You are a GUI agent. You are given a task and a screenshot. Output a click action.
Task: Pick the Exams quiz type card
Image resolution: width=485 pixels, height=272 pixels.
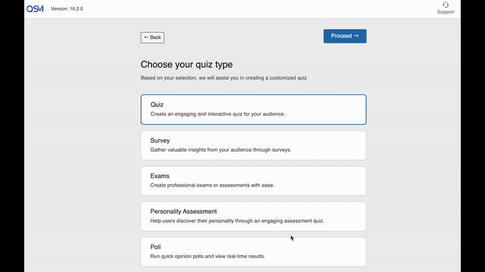pos(253,181)
